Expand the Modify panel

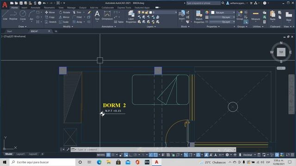[x=68, y=27]
